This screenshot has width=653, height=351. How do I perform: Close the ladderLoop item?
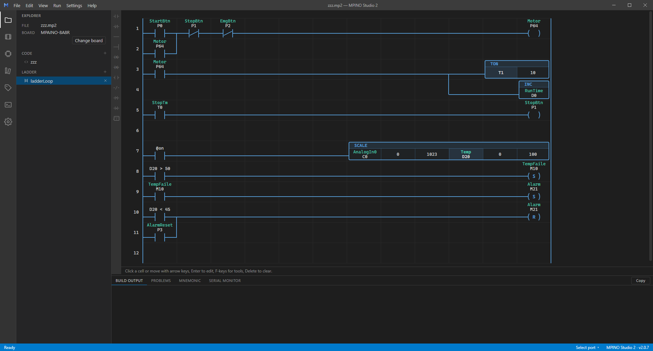(x=105, y=81)
